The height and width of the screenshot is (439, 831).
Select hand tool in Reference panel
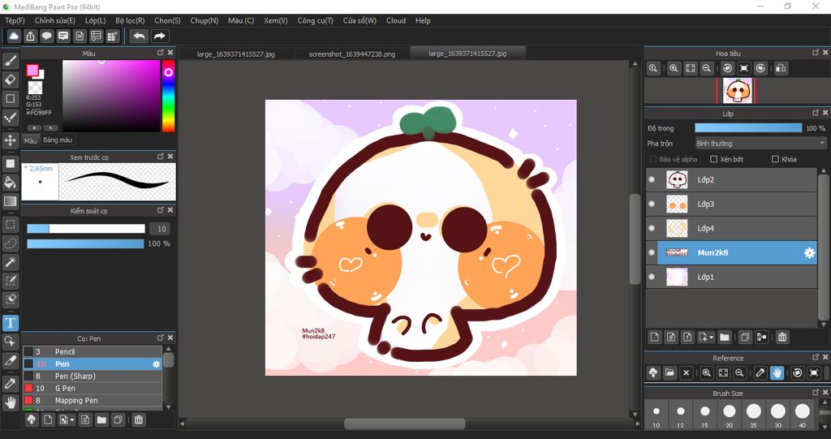(x=777, y=372)
